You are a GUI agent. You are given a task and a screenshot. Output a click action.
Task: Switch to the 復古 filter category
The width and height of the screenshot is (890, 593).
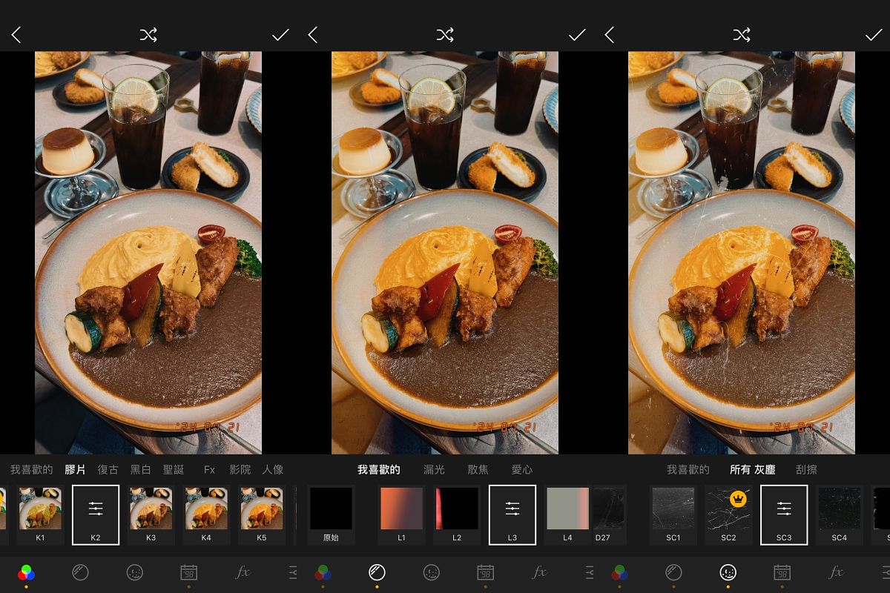[108, 469]
